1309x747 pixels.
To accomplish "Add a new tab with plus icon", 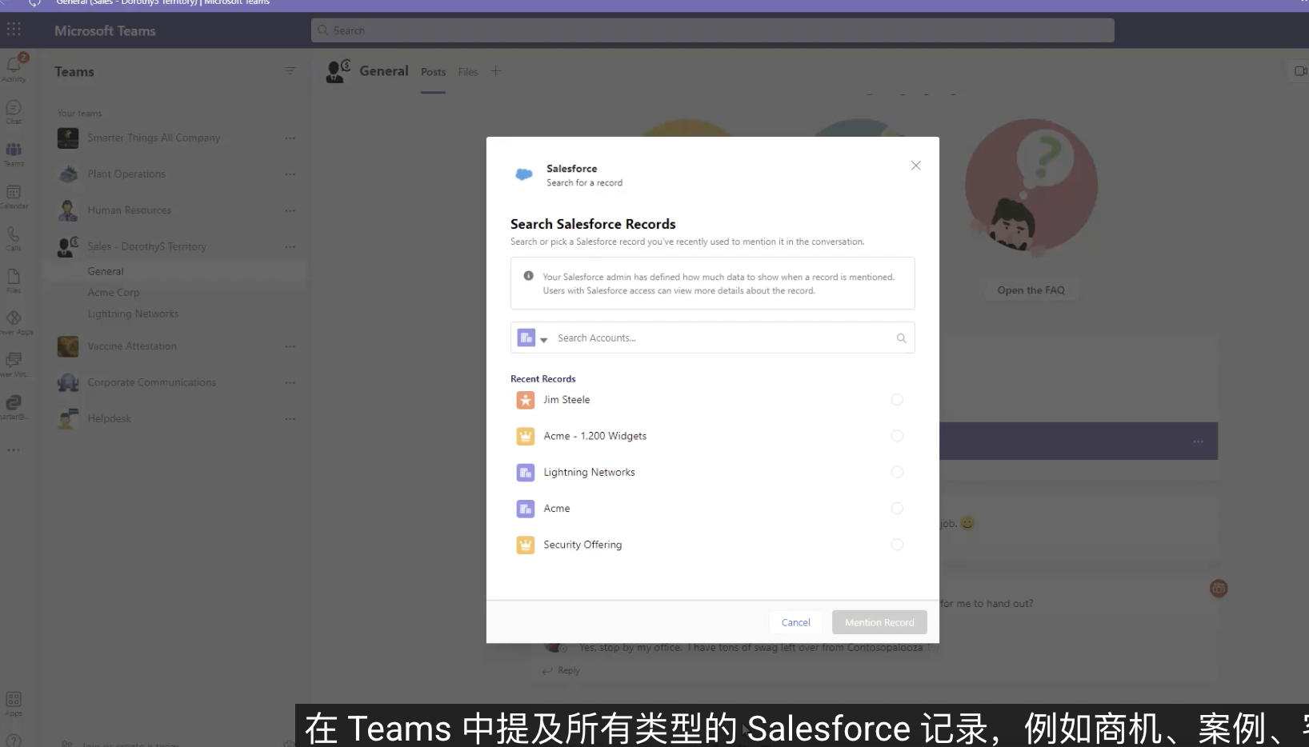I will tap(496, 71).
